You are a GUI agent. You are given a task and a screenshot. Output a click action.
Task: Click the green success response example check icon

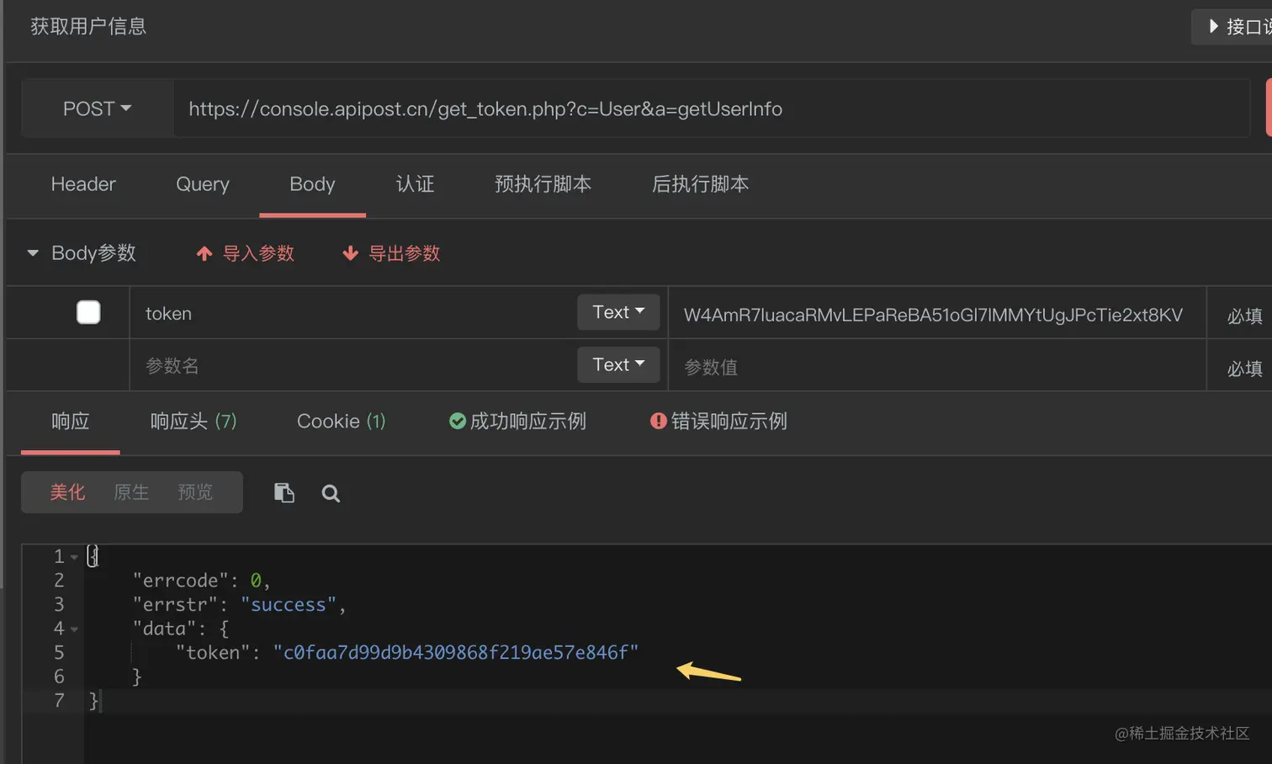tap(458, 421)
